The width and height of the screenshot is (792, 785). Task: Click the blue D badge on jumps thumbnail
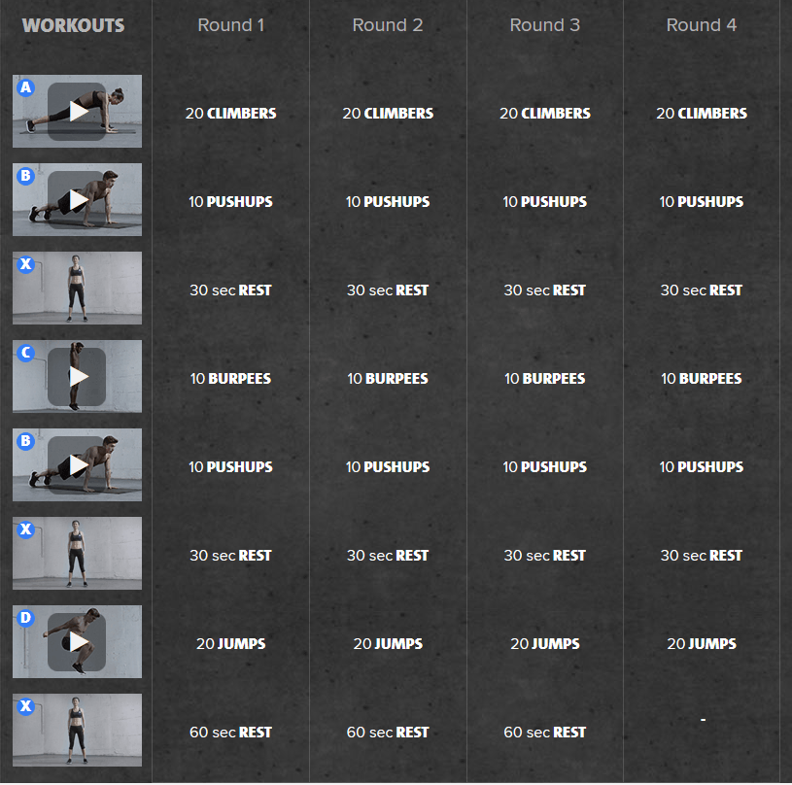pyautogui.click(x=26, y=619)
